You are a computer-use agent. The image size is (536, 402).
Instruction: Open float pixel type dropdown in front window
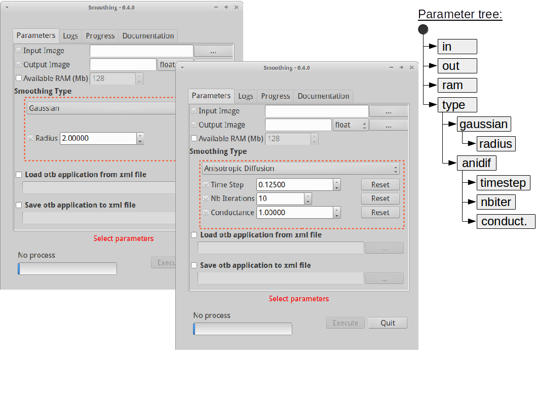click(351, 125)
